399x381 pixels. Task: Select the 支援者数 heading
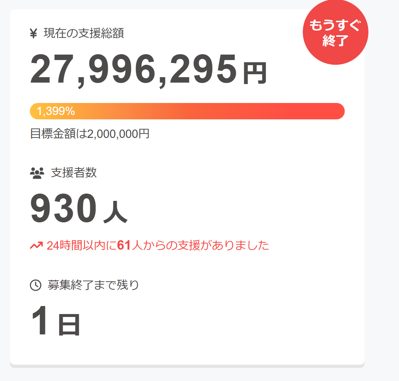pyautogui.click(x=74, y=172)
